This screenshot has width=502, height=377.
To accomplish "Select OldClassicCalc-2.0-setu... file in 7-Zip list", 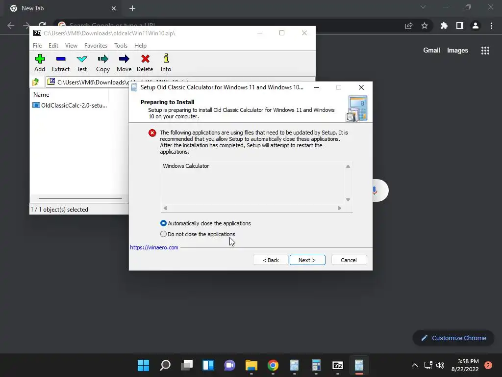I will pyautogui.click(x=70, y=105).
